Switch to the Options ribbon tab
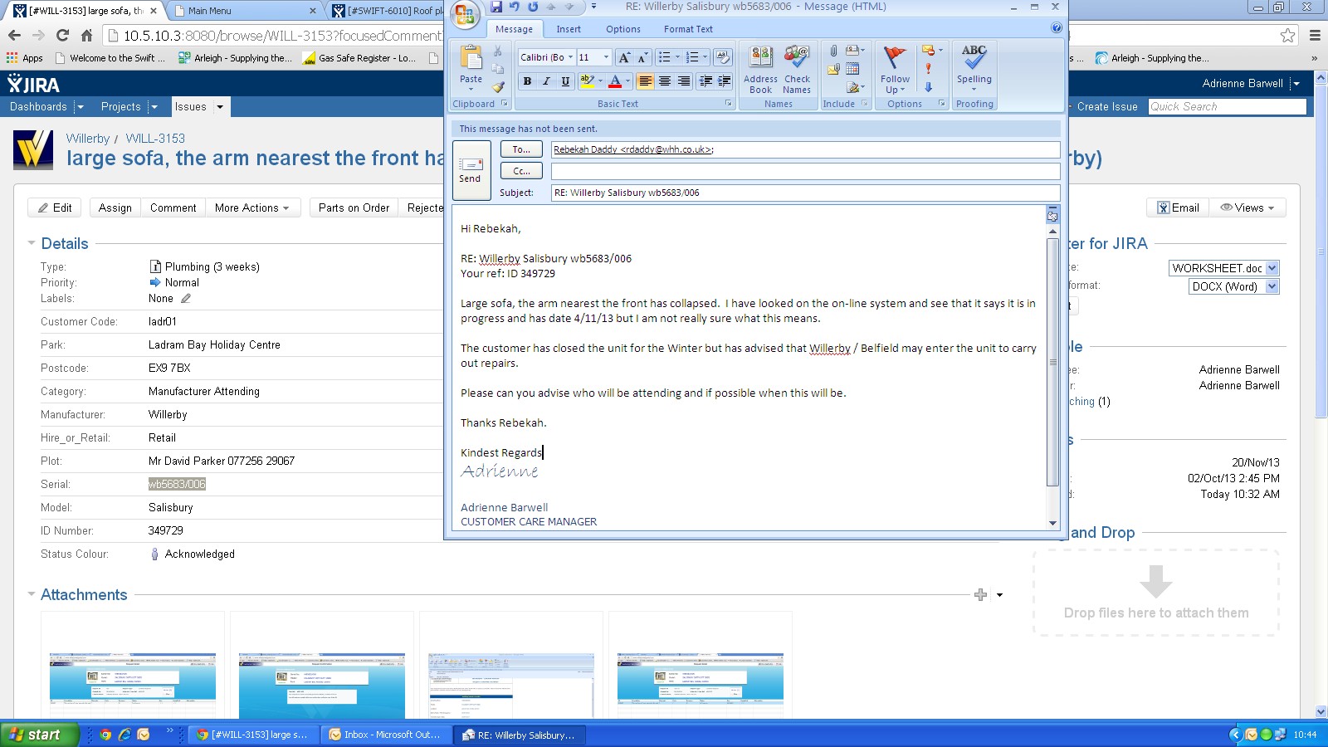This screenshot has width=1328, height=747. click(x=622, y=29)
